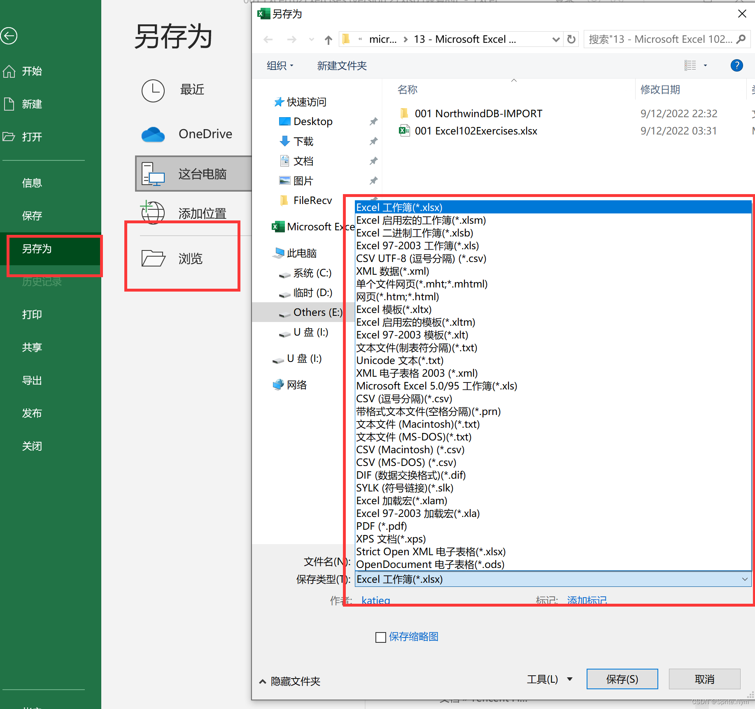Toggle pin on Desktop quick access

pos(373,122)
